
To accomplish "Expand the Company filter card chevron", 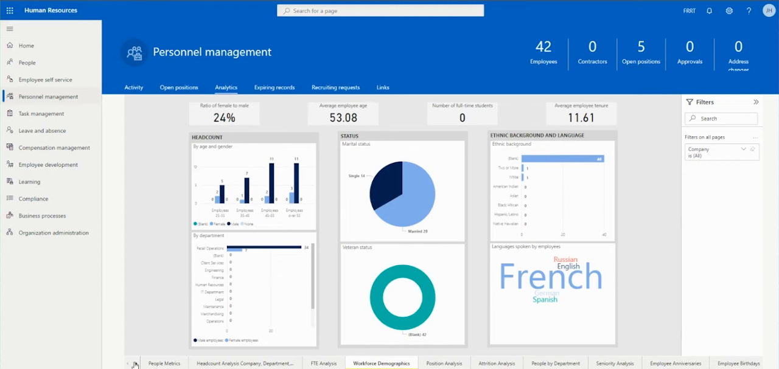I will 743,149.
